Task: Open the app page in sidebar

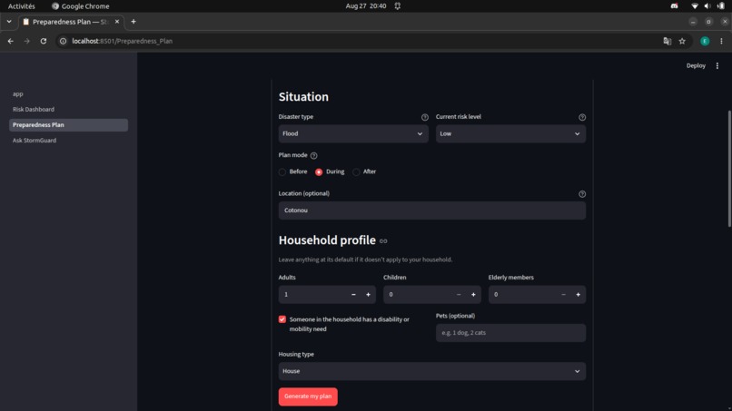Action: pyautogui.click(x=68, y=93)
